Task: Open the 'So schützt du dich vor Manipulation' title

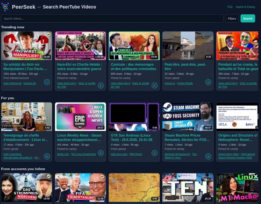Action: [x=26, y=67]
